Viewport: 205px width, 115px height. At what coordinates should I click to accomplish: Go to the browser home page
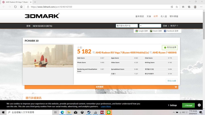tap(21, 7)
